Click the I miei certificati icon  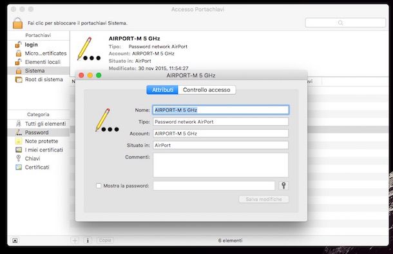tap(19, 150)
